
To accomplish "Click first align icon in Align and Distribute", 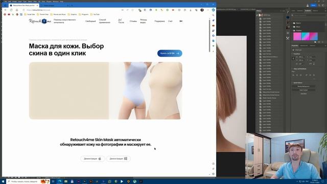I will coord(293,75).
